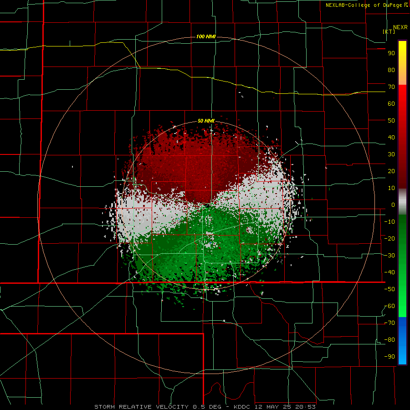Click the 70 value on velocity scale
This screenshot has height=410, width=410.
[x=391, y=87]
